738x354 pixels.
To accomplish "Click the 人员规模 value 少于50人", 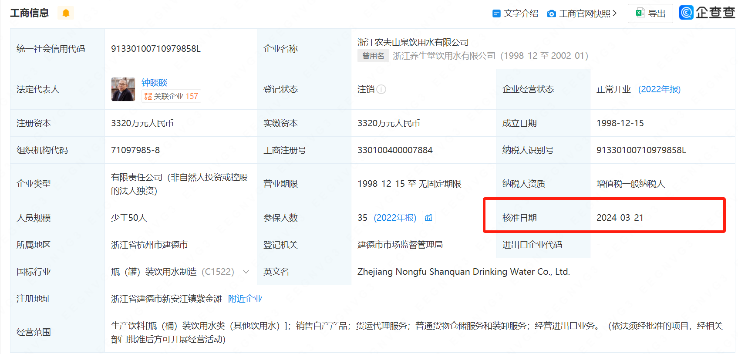I will point(129,218).
